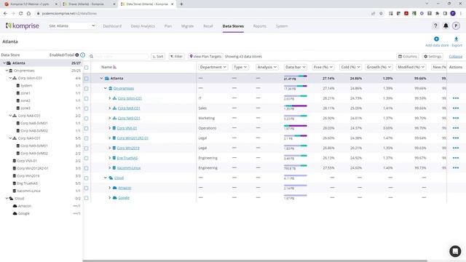
Task: Switch to the Deep Analytics tab
Action: tap(143, 26)
